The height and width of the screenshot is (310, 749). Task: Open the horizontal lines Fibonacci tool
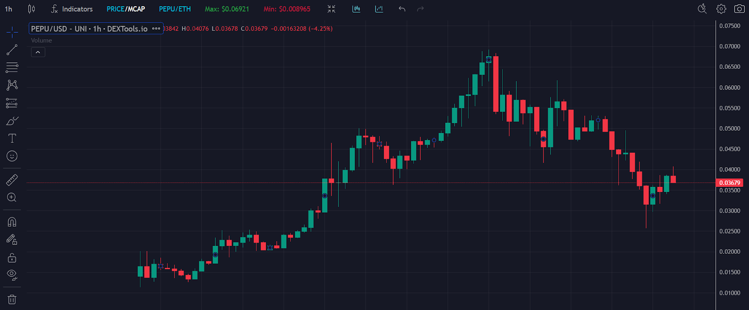tap(12, 67)
